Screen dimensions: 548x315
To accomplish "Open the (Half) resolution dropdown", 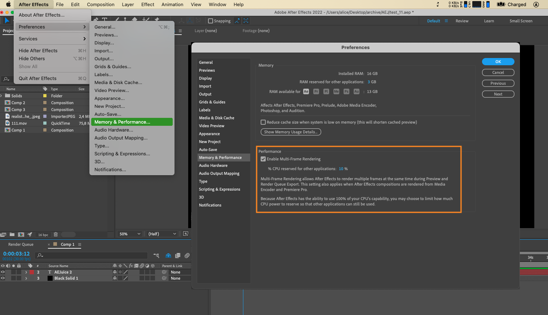I will [162, 234].
